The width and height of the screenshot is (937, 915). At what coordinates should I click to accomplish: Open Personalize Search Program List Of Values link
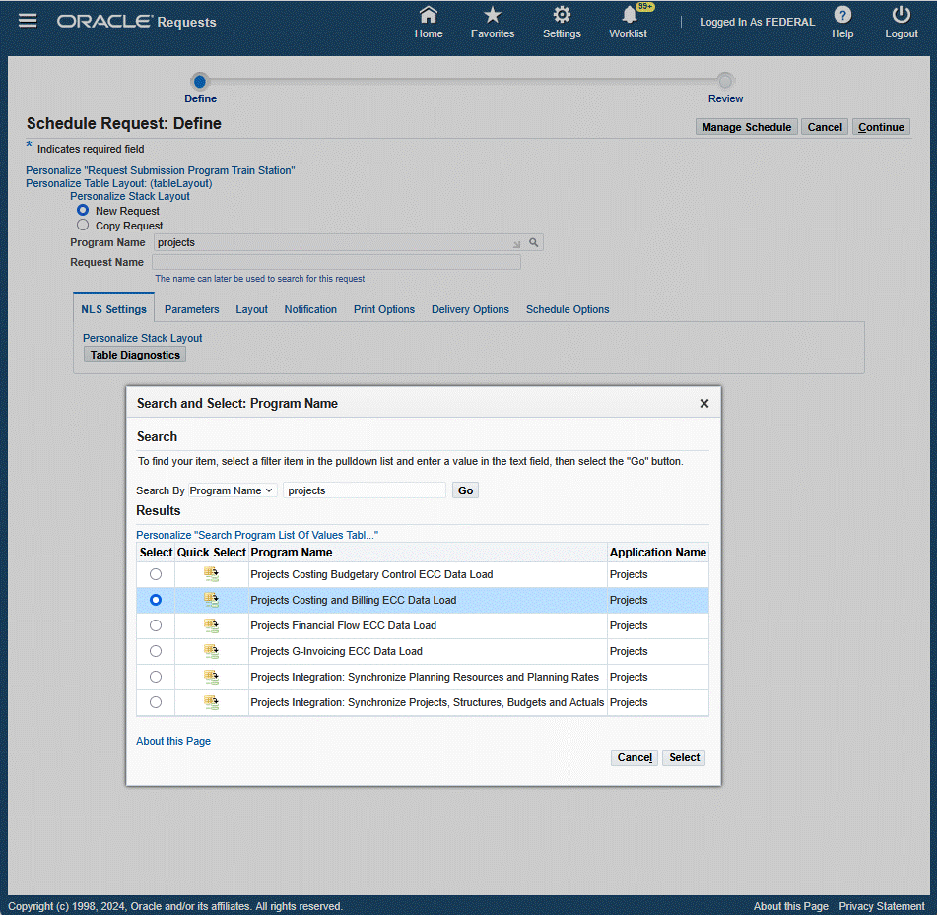[257, 535]
